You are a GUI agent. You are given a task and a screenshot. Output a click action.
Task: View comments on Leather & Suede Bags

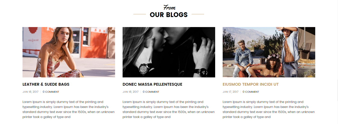pyautogui.click(x=51, y=92)
